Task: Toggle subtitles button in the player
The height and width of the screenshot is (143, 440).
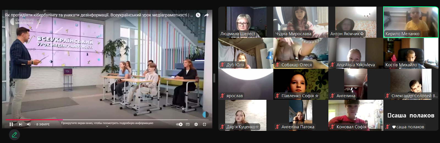Action: coord(188,124)
